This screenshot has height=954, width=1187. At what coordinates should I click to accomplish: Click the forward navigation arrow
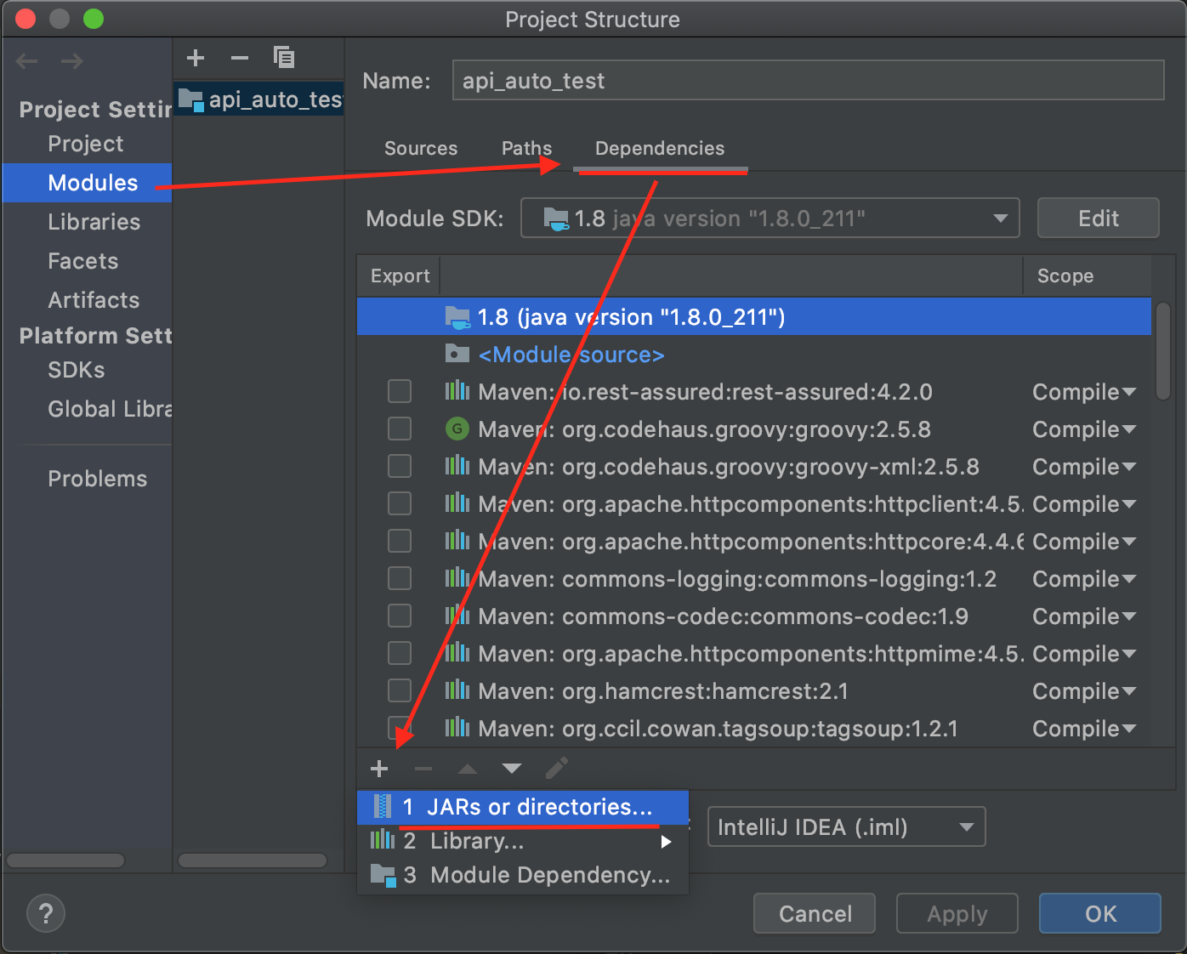[x=72, y=60]
